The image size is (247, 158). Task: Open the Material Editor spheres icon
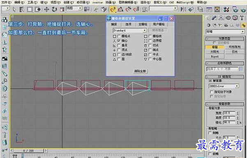[x=226, y=9]
